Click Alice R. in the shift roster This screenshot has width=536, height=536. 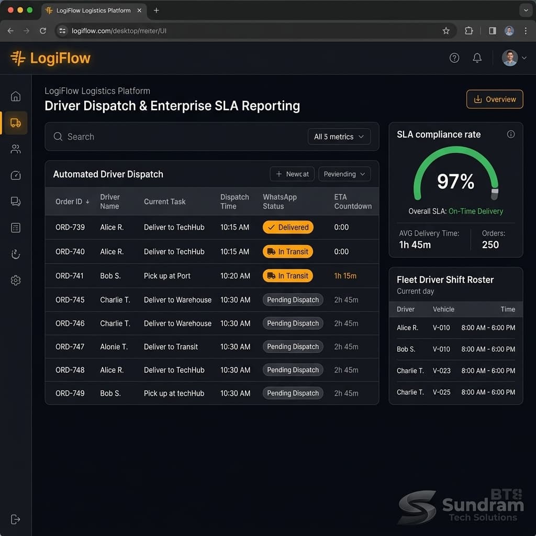pos(407,328)
